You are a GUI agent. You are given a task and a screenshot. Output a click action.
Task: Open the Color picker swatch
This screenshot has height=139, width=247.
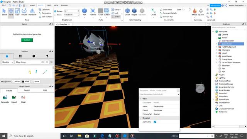100,11
